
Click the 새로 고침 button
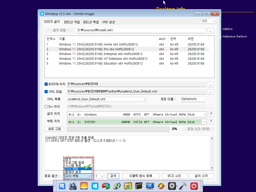(54, 129)
